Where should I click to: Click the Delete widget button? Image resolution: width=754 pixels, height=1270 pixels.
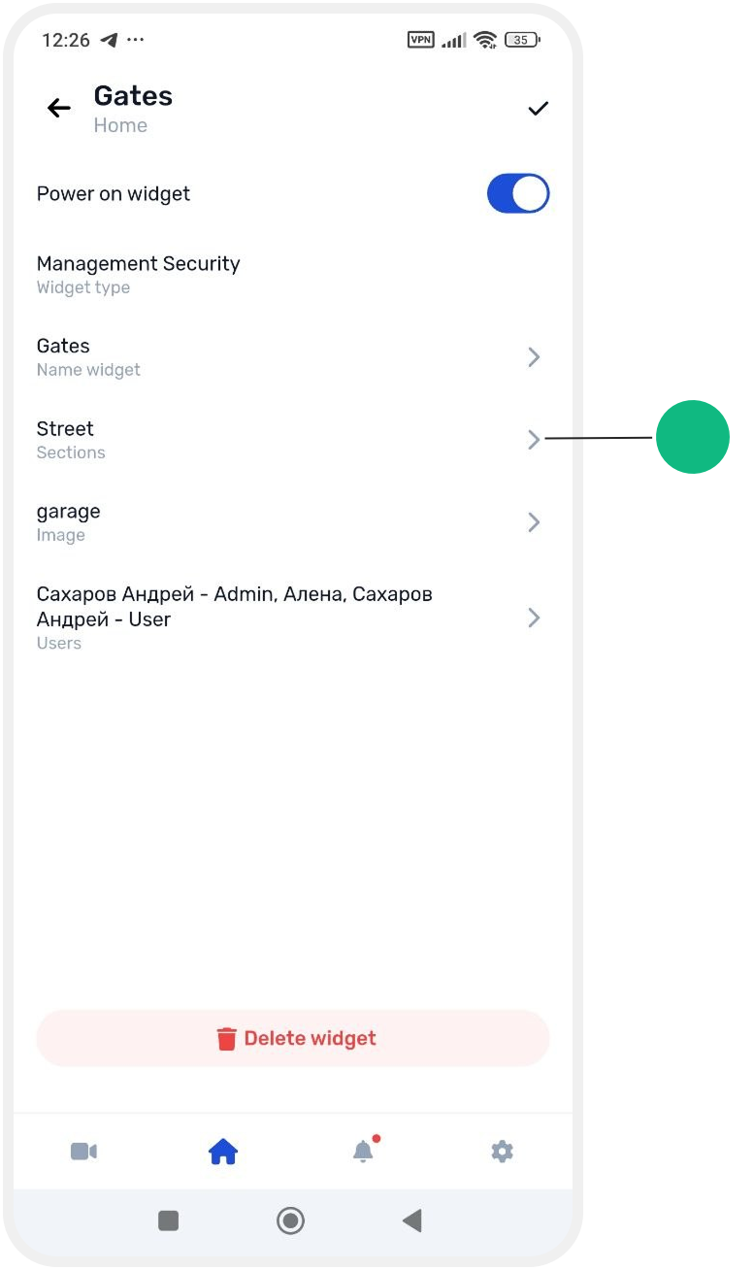click(293, 1038)
